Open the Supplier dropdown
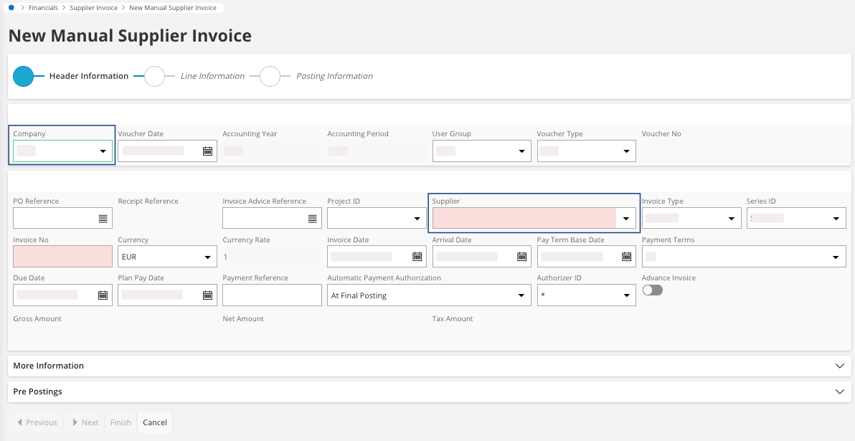This screenshot has height=441, width=855. [625, 218]
